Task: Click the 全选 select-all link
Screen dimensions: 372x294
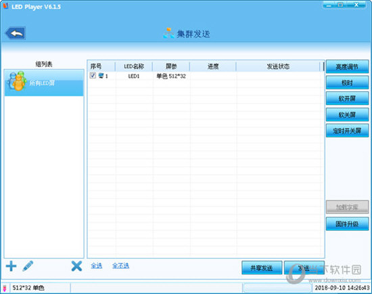Action: pos(97,266)
